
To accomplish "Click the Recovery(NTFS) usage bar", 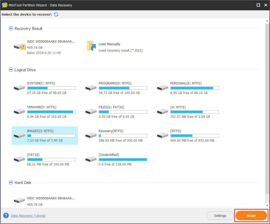I will click(123, 136).
